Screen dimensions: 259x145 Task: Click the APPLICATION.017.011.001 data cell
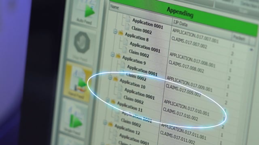click(184, 131)
